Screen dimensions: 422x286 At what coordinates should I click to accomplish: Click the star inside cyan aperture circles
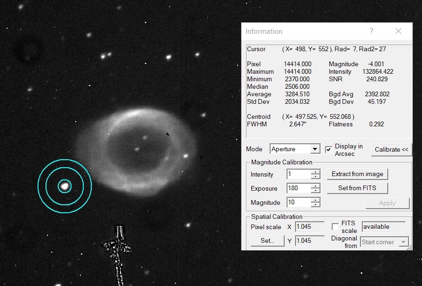tap(64, 186)
